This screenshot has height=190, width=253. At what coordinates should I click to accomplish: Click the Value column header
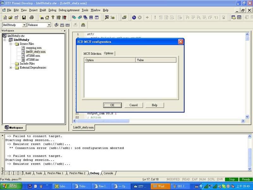(x=156, y=60)
